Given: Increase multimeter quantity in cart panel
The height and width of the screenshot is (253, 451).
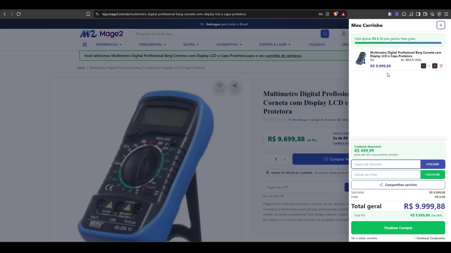Looking at the screenshot, I should 435,66.
